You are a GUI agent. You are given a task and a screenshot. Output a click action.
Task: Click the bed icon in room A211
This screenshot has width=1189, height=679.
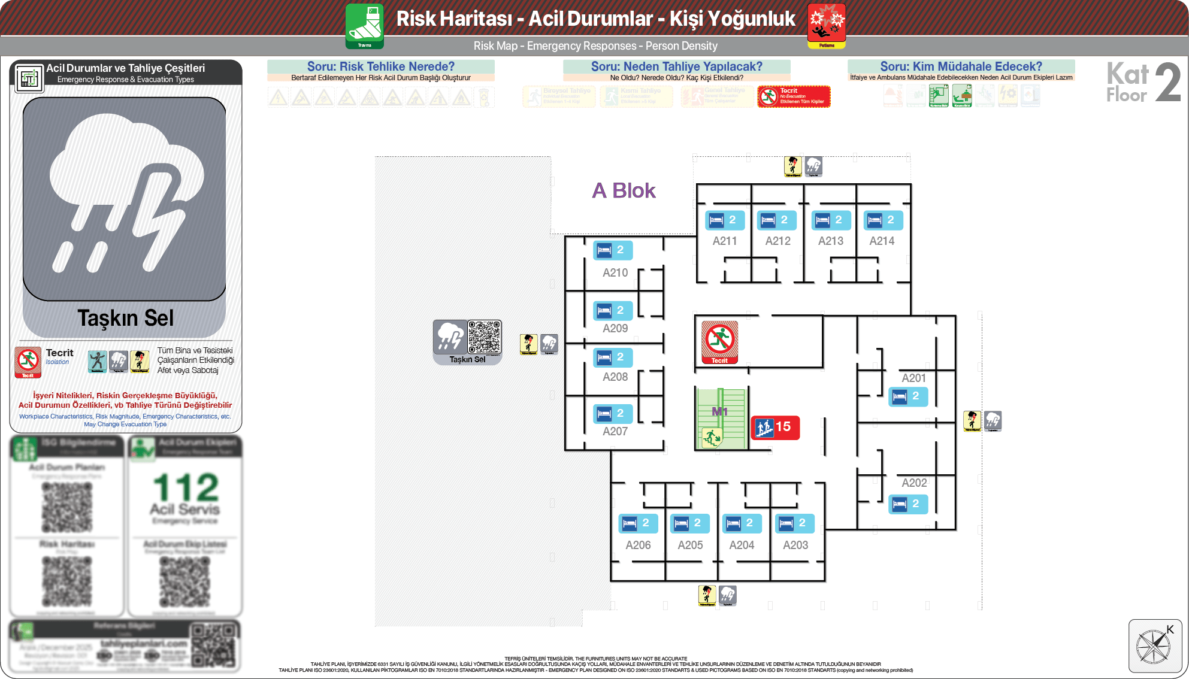coord(716,220)
